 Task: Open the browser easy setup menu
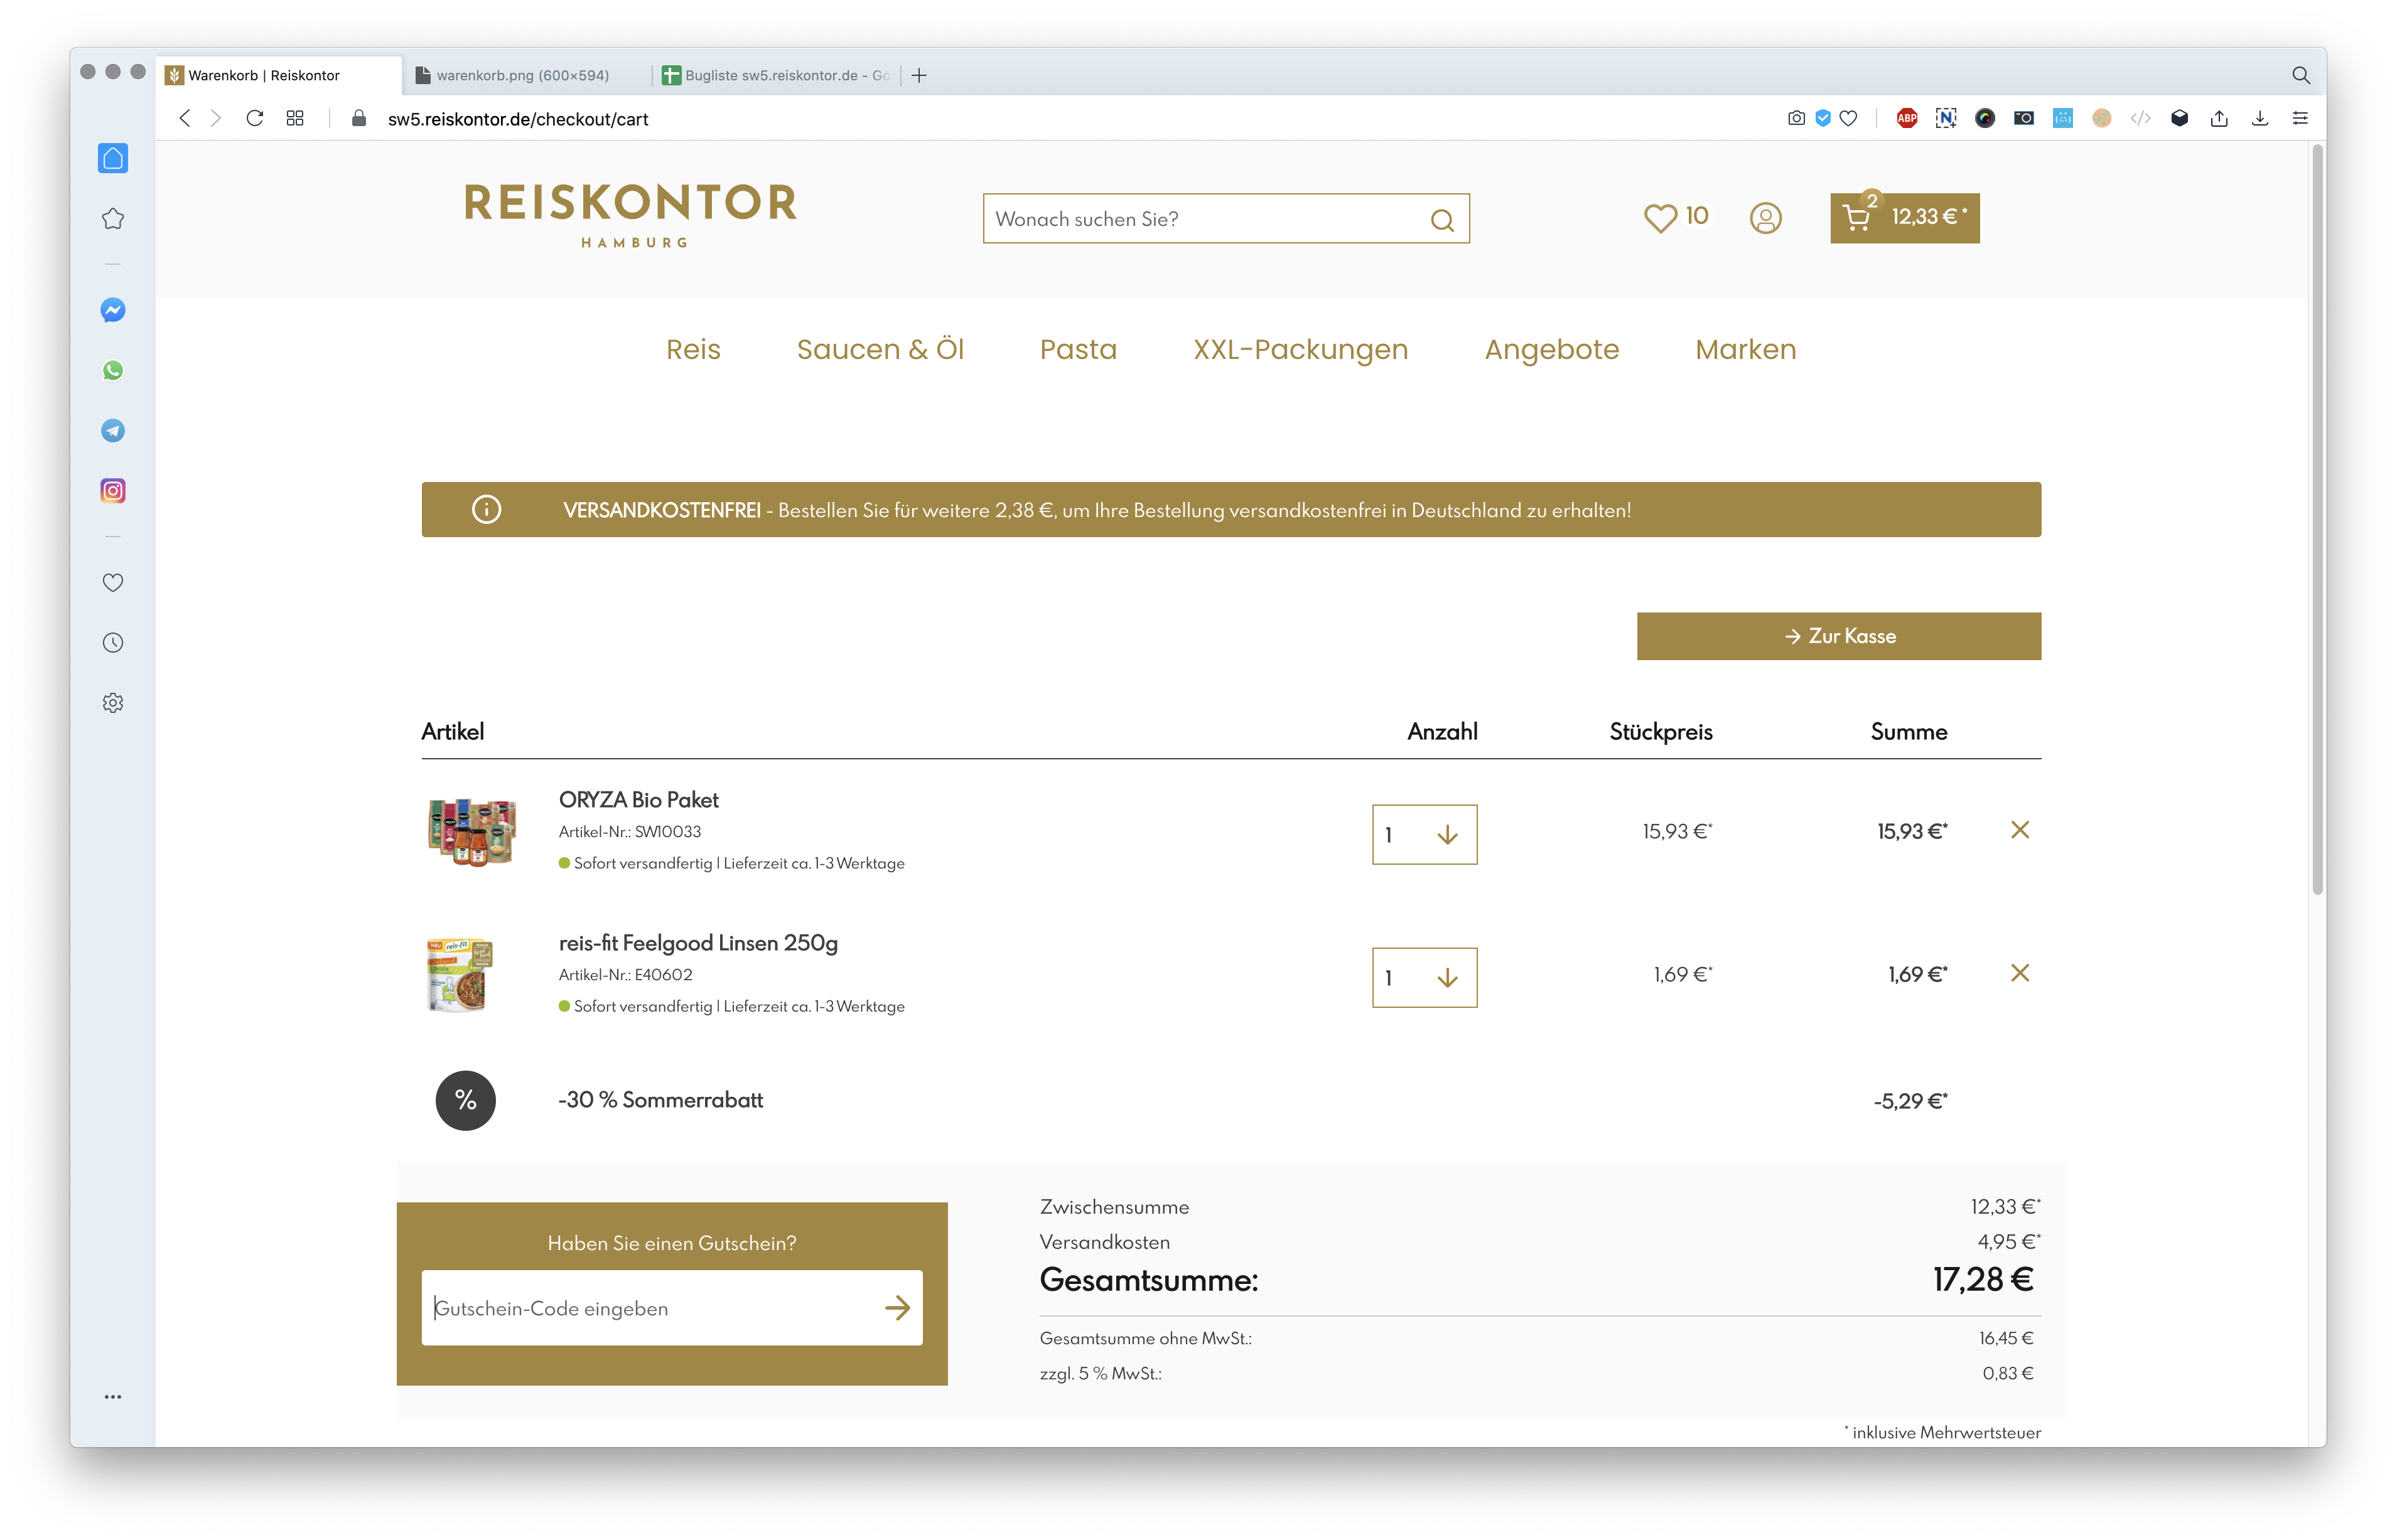point(2299,119)
